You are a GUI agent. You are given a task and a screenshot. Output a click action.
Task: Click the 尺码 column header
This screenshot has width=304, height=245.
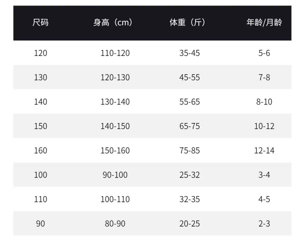(x=41, y=23)
